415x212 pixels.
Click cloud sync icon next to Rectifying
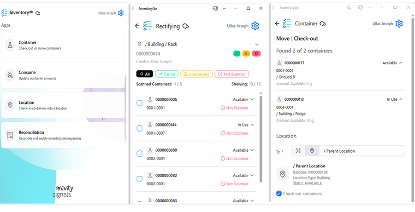click(x=185, y=26)
